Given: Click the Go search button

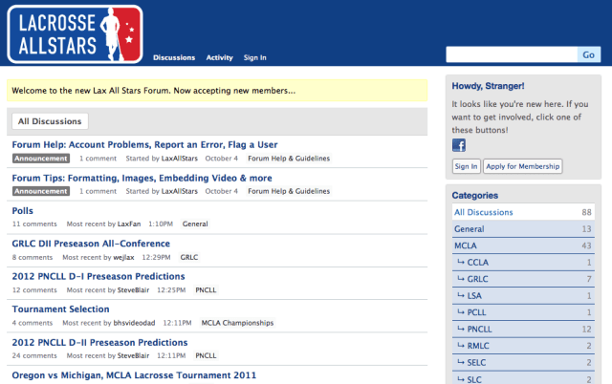Looking at the screenshot, I should 589,54.
